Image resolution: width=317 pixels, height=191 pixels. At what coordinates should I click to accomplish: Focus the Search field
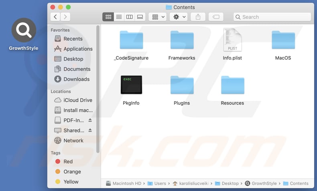[272, 17]
